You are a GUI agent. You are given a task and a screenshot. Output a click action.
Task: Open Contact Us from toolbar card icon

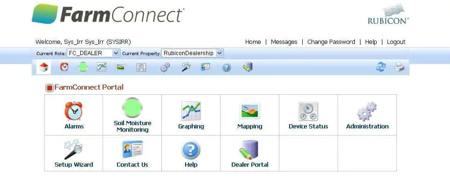[205, 67]
